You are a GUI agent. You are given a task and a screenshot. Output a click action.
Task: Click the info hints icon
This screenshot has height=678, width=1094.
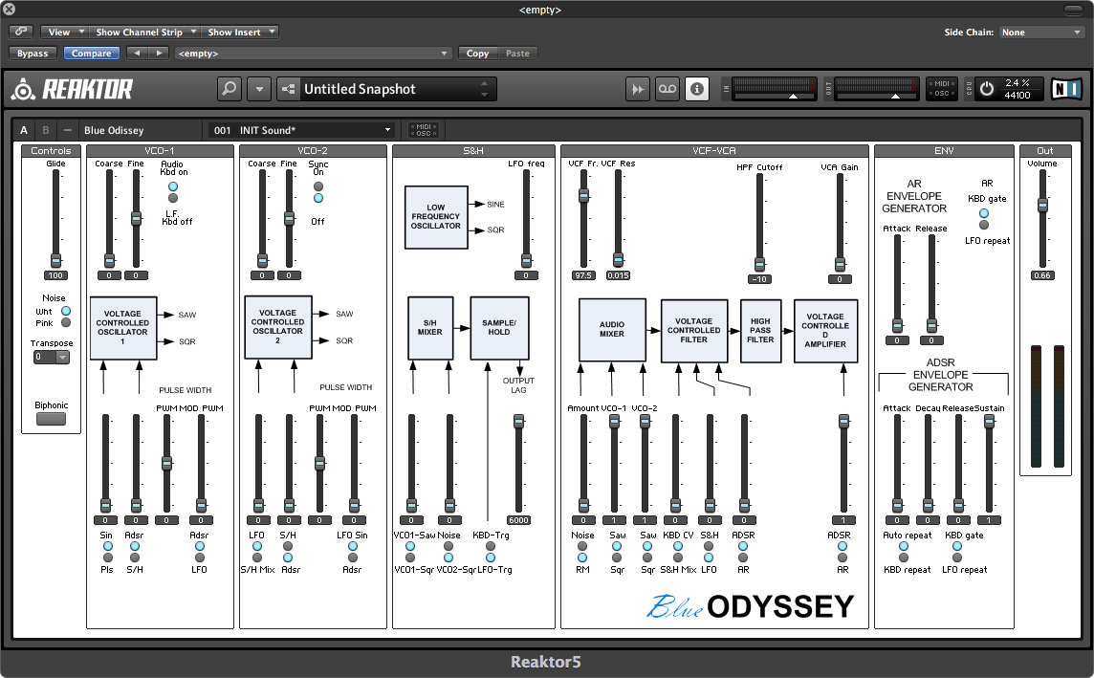pyautogui.click(x=696, y=89)
